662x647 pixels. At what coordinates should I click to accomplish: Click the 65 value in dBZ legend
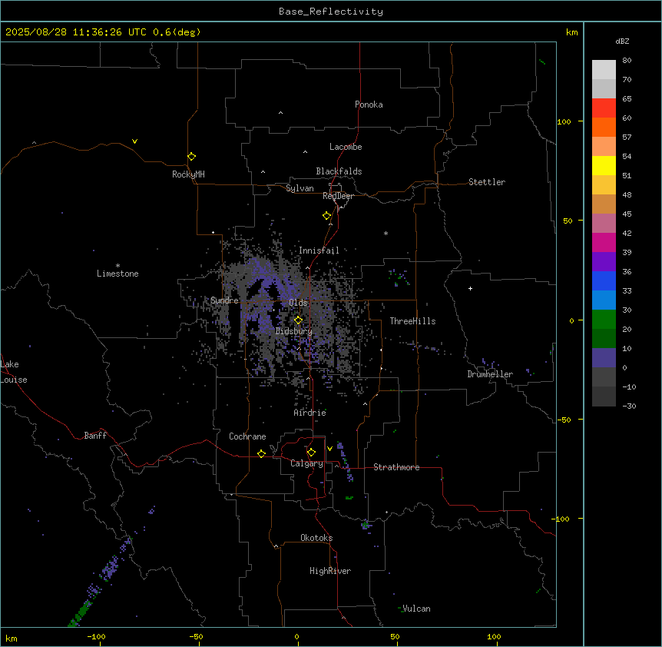coord(627,99)
